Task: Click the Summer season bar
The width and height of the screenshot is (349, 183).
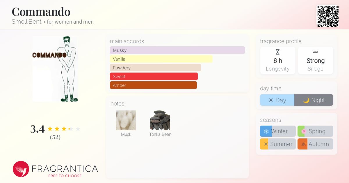Action: [278, 144]
